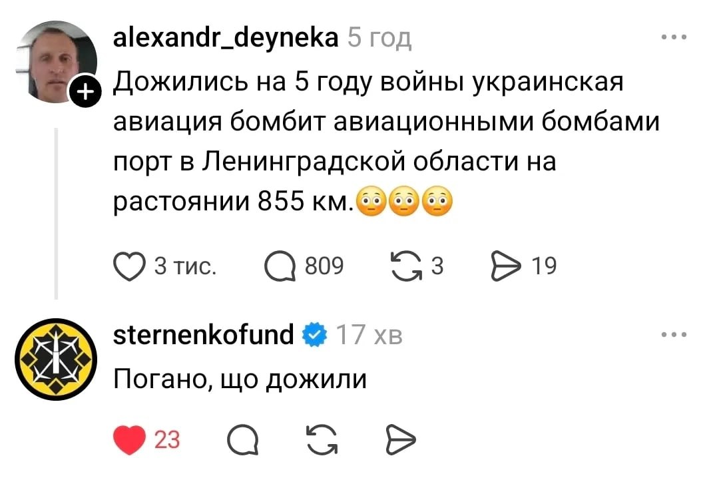
Task: Open more options for sternenkofund reply
Action: pyautogui.click(x=673, y=335)
